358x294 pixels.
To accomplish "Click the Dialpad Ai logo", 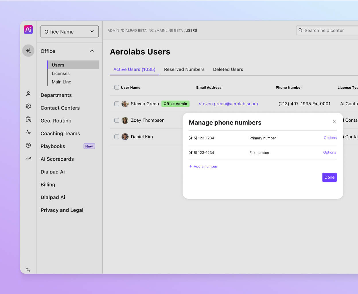I will click(28, 29).
